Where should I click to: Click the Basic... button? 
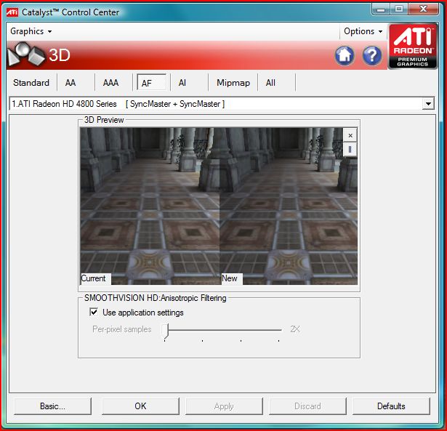[x=53, y=406]
